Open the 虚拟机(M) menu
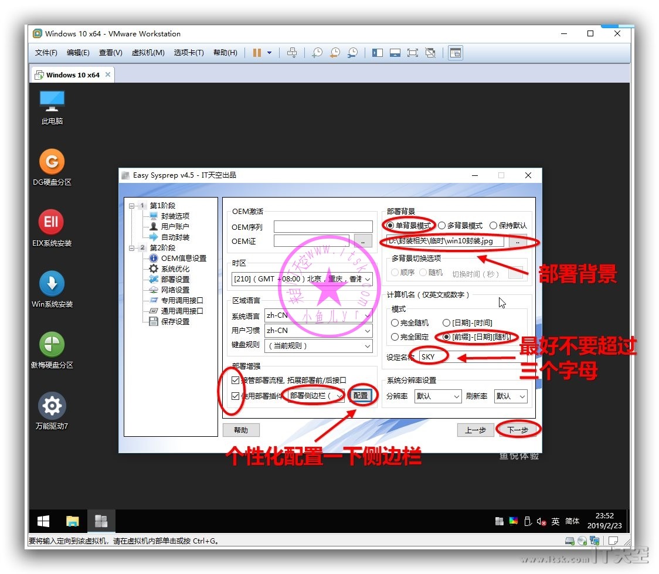The height and width of the screenshot is (574, 659). pyautogui.click(x=148, y=53)
